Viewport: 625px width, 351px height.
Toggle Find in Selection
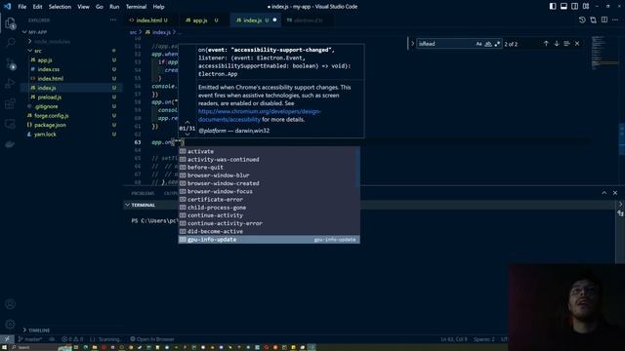click(566, 44)
